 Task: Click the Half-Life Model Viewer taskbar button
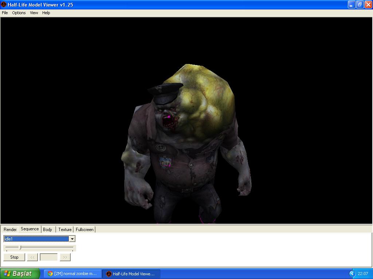click(x=131, y=274)
